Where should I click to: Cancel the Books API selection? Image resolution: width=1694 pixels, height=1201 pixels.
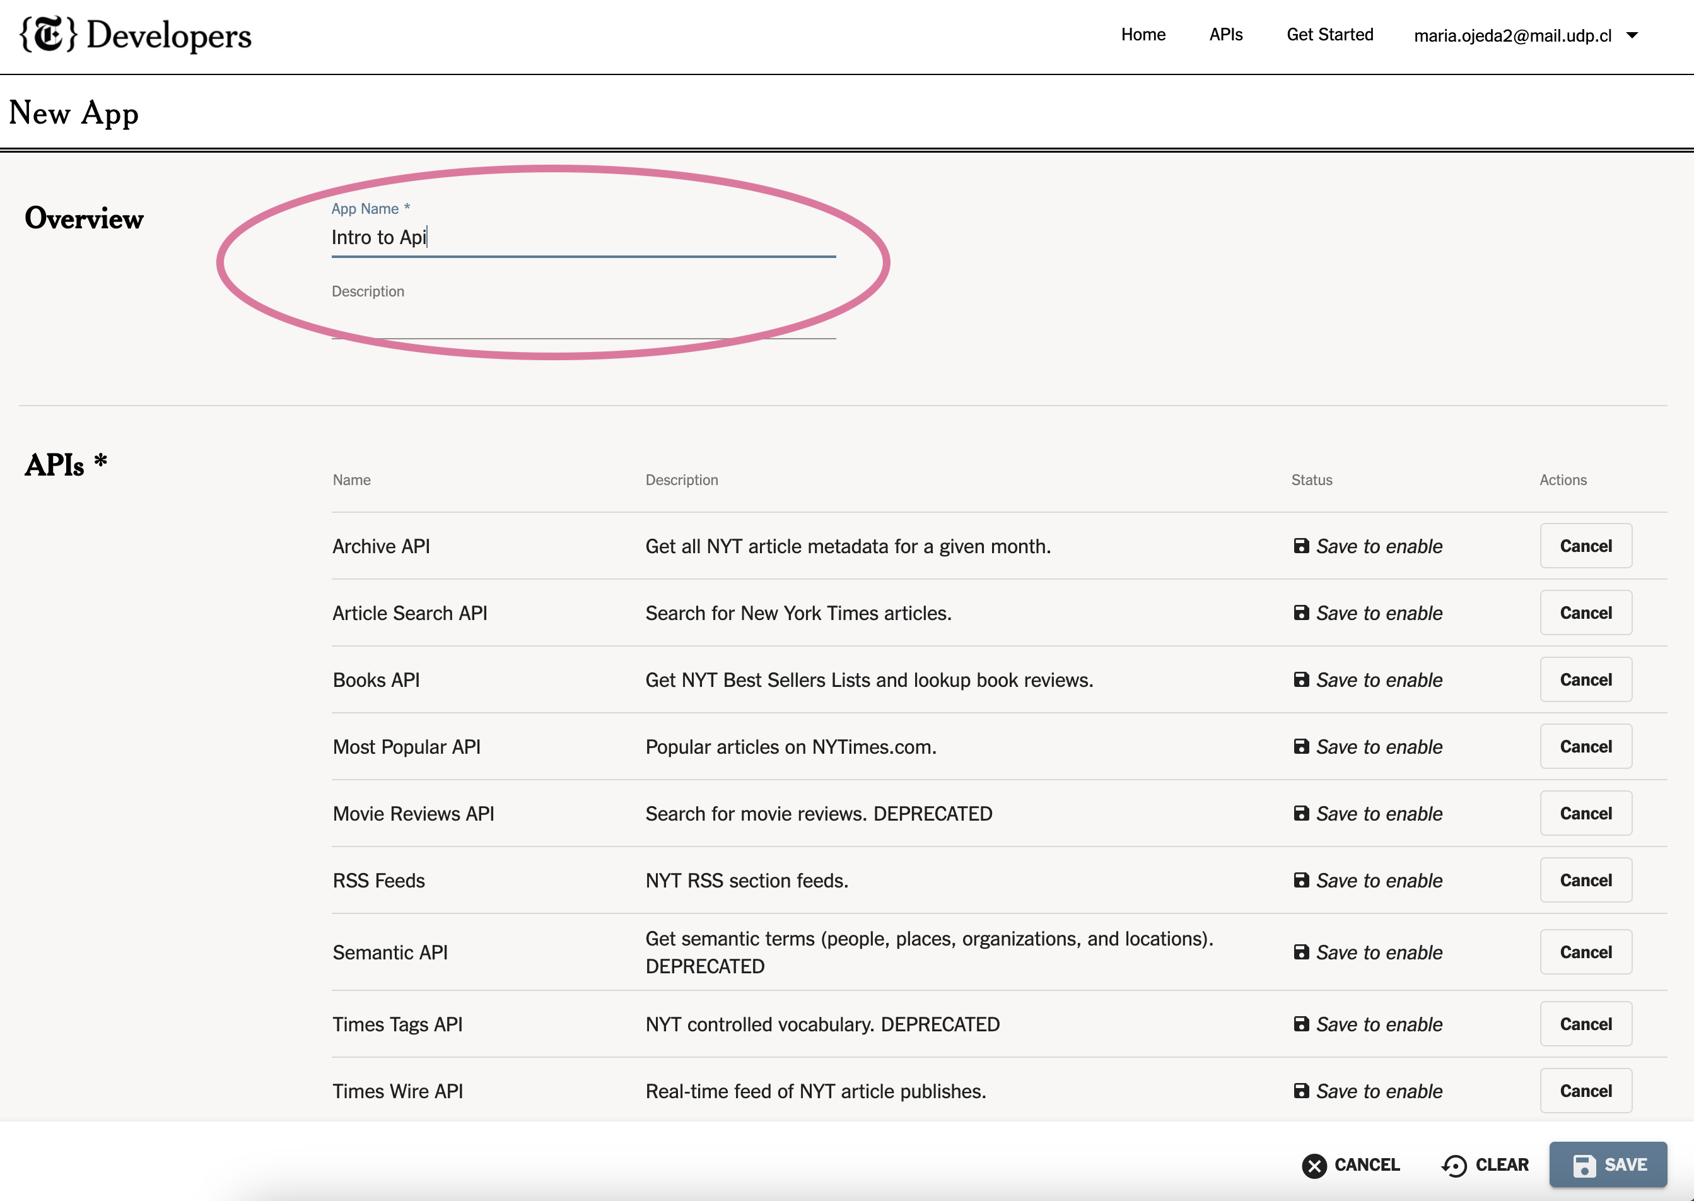[1586, 679]
